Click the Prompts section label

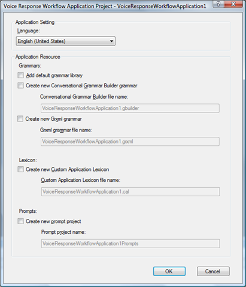[28, 211]
